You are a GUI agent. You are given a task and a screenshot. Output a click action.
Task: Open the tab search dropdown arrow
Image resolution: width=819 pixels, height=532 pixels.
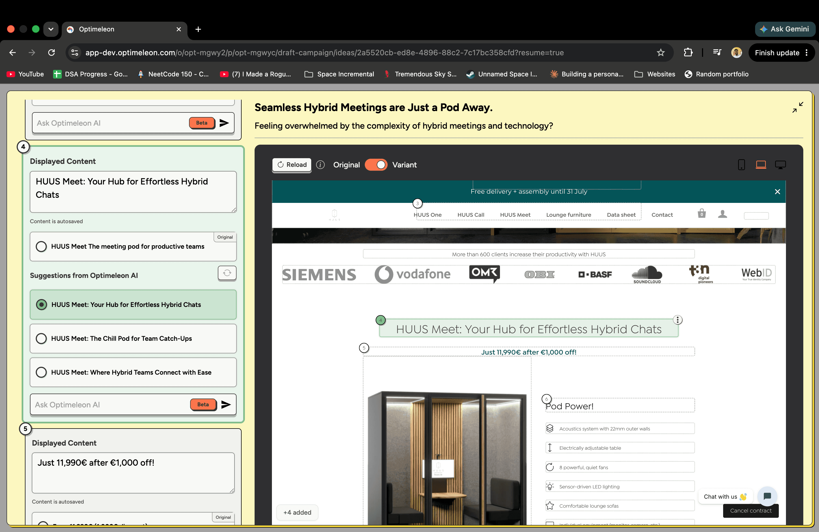pyautogui.click(x=51, y=29)
